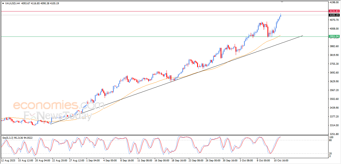The width and height of the screenshot is (341, 164).
Task: Click the gray chart shift marker at top
Action: coord(282,2)
